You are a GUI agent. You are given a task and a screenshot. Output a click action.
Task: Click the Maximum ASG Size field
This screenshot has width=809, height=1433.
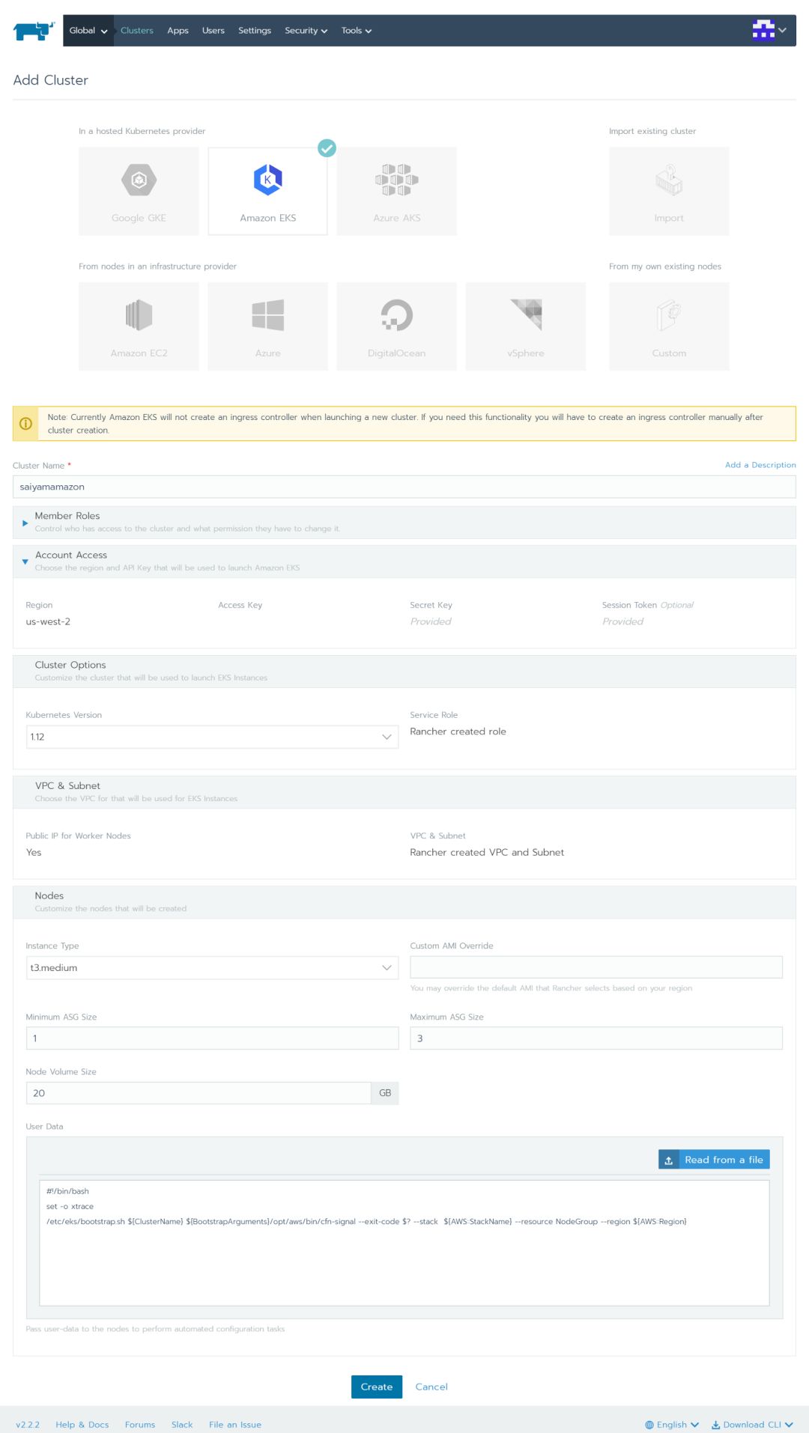[596, 1038]
